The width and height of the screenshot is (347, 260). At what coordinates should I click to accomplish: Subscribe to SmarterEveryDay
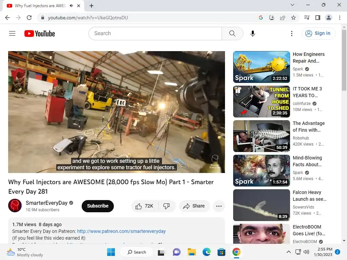tap(98, 206)
